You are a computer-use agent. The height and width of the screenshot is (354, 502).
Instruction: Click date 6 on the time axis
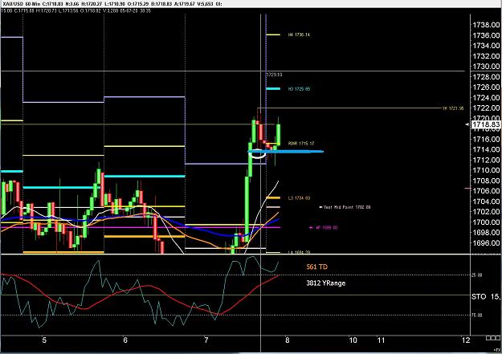click(x=125, y=340)
